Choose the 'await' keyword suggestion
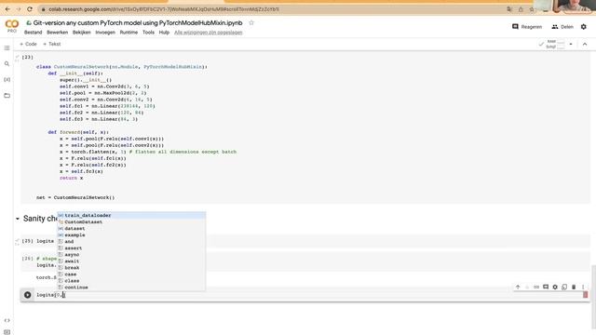596x335 pixels. (x=131, y=261)
